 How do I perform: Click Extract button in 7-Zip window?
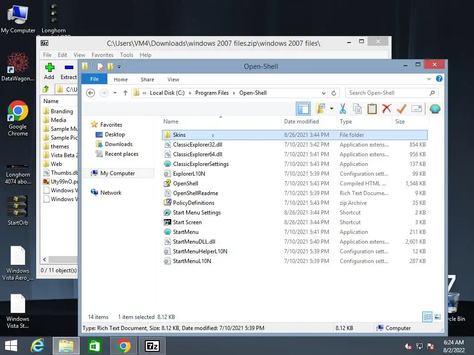[69, 71]
